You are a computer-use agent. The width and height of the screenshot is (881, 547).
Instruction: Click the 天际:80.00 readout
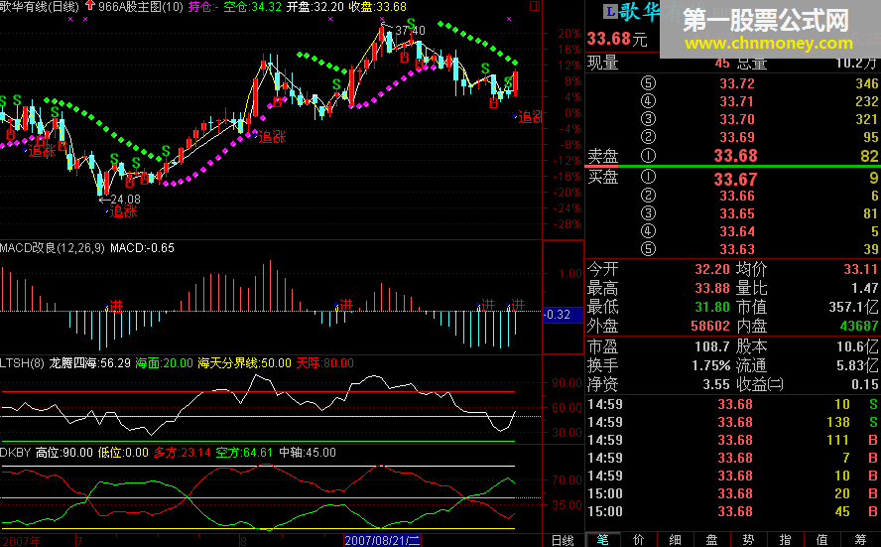324,363
